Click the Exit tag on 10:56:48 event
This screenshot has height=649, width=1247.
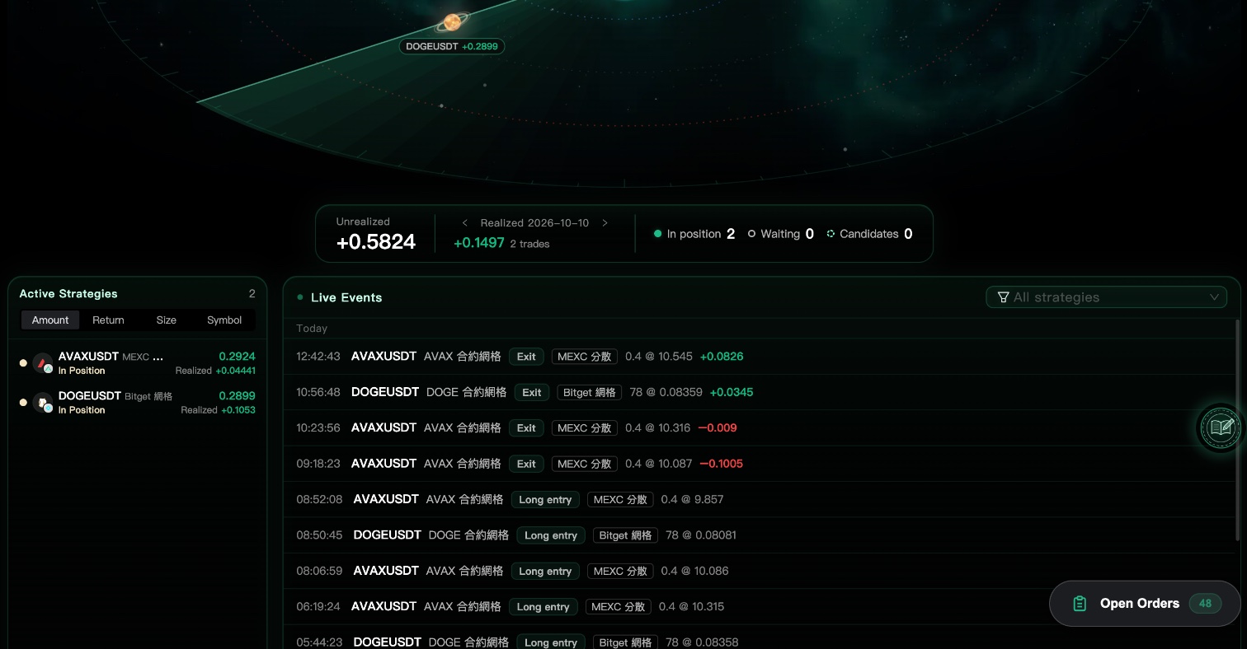click(x=532, y=392)
